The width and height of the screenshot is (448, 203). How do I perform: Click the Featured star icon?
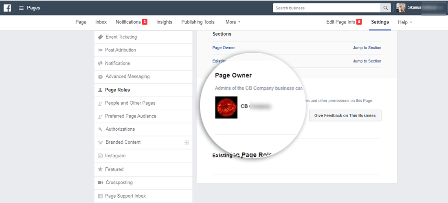click(100, 169)
